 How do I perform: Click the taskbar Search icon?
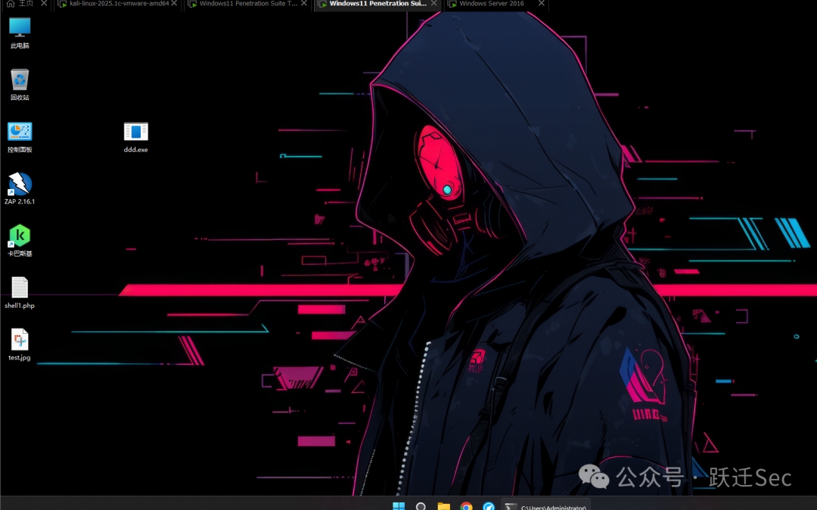point(421,505)
